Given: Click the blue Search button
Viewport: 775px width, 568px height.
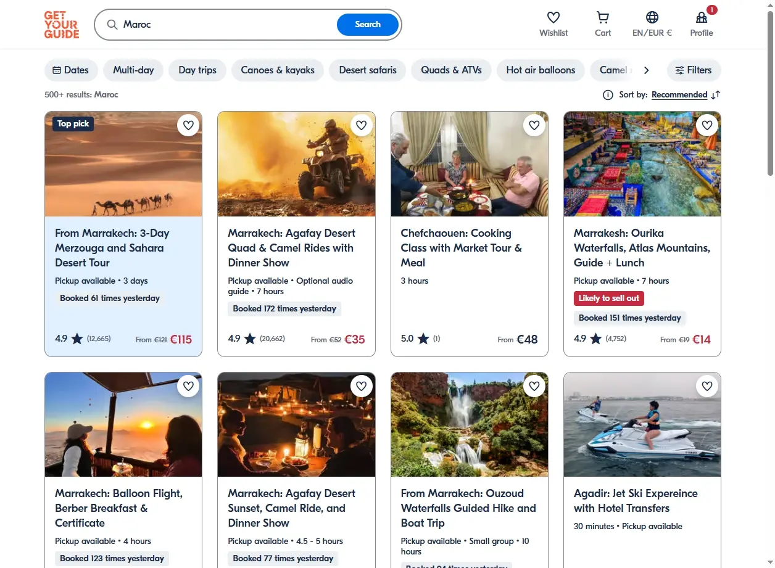Looking at the screenshot, I should click(368, 25).
